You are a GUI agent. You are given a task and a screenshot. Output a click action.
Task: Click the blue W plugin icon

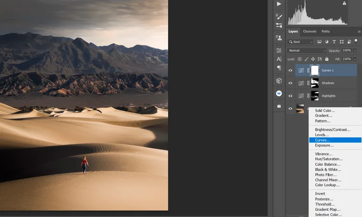pos(279,93)
